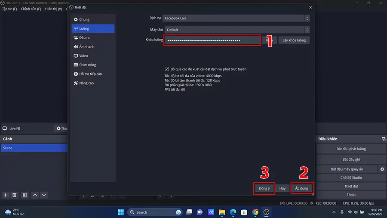Viewport: 387px width, 218px height.
Task: Open Microsoft Edge on taskbar
Action: pyautogui.click(x=233, y=212)
